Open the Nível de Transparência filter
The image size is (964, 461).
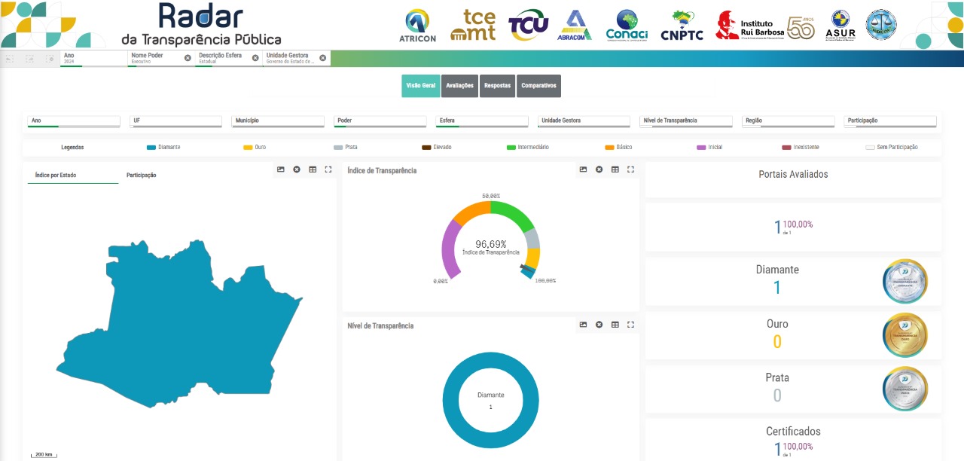point(686,121)
